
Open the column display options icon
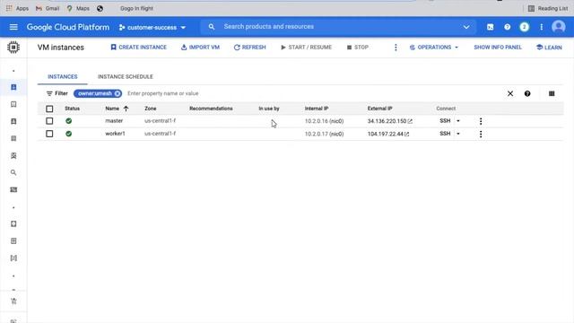tap(552, 93)
